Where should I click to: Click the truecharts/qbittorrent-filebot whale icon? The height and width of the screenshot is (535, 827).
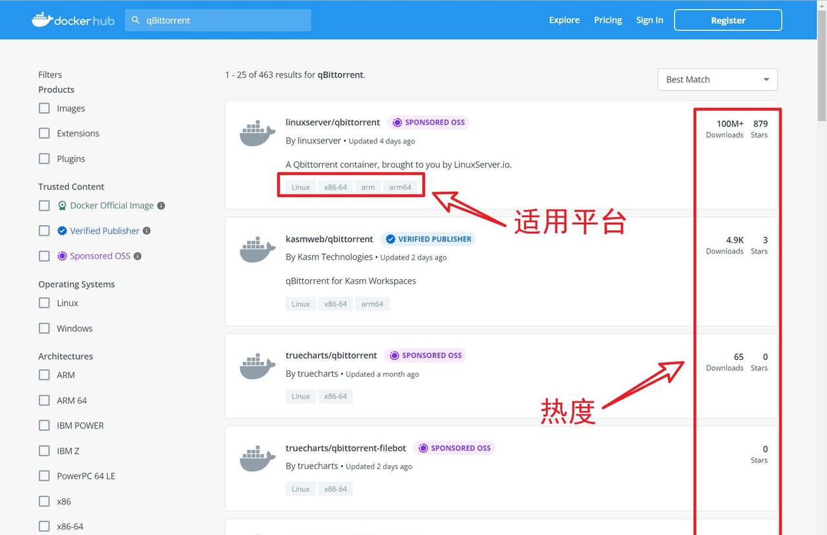(x=258, y=458)
